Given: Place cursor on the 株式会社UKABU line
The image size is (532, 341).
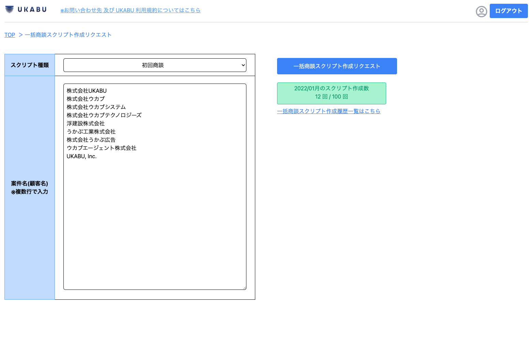Looking at the screenshot, I should (87, 91).
